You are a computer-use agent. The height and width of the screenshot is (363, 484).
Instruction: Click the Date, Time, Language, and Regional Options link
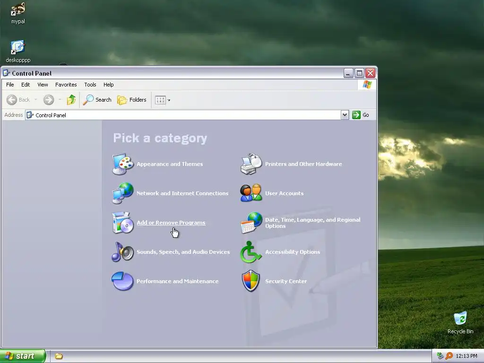tap(313, 223)
